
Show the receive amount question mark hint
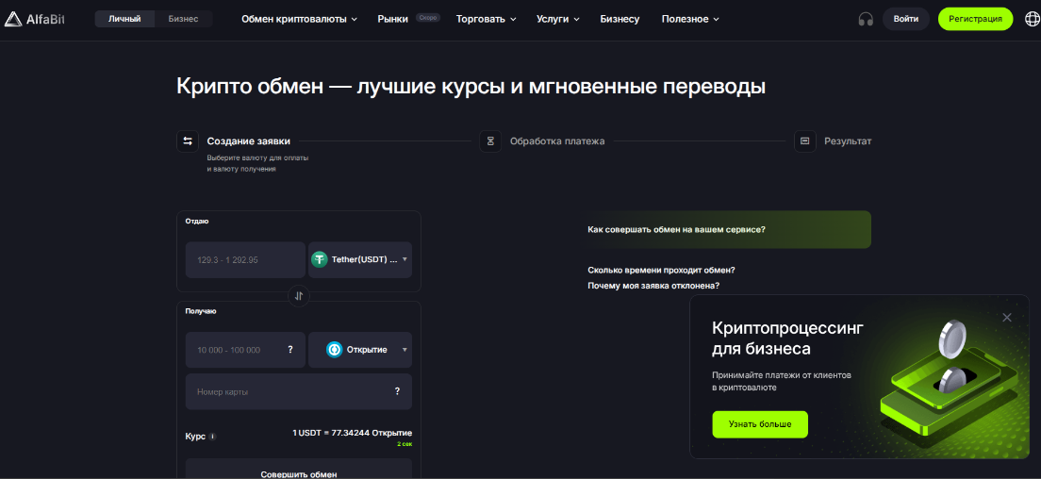point(290,350)
